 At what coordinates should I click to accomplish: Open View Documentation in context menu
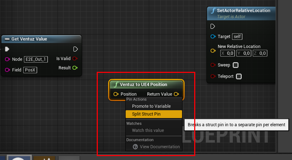tap(160, 146)
